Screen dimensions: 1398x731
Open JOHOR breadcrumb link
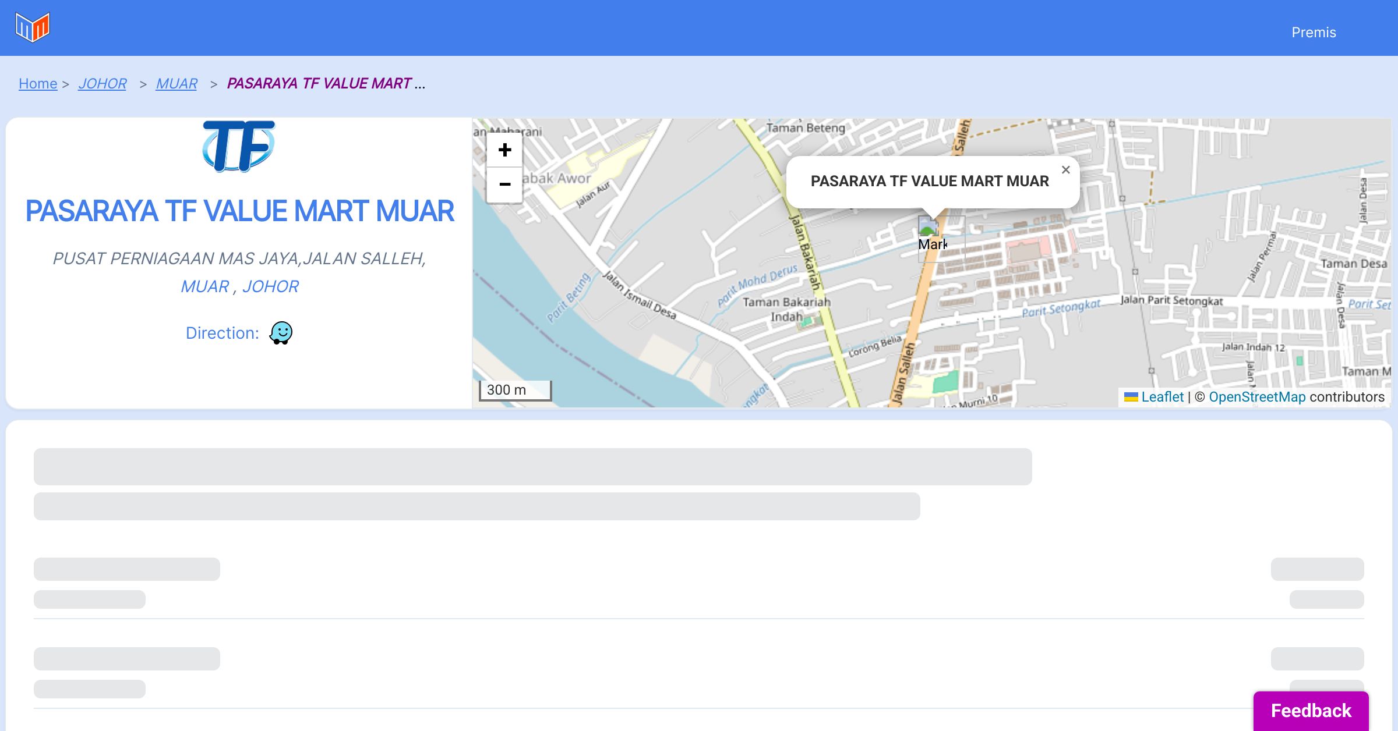pos(103,84)
